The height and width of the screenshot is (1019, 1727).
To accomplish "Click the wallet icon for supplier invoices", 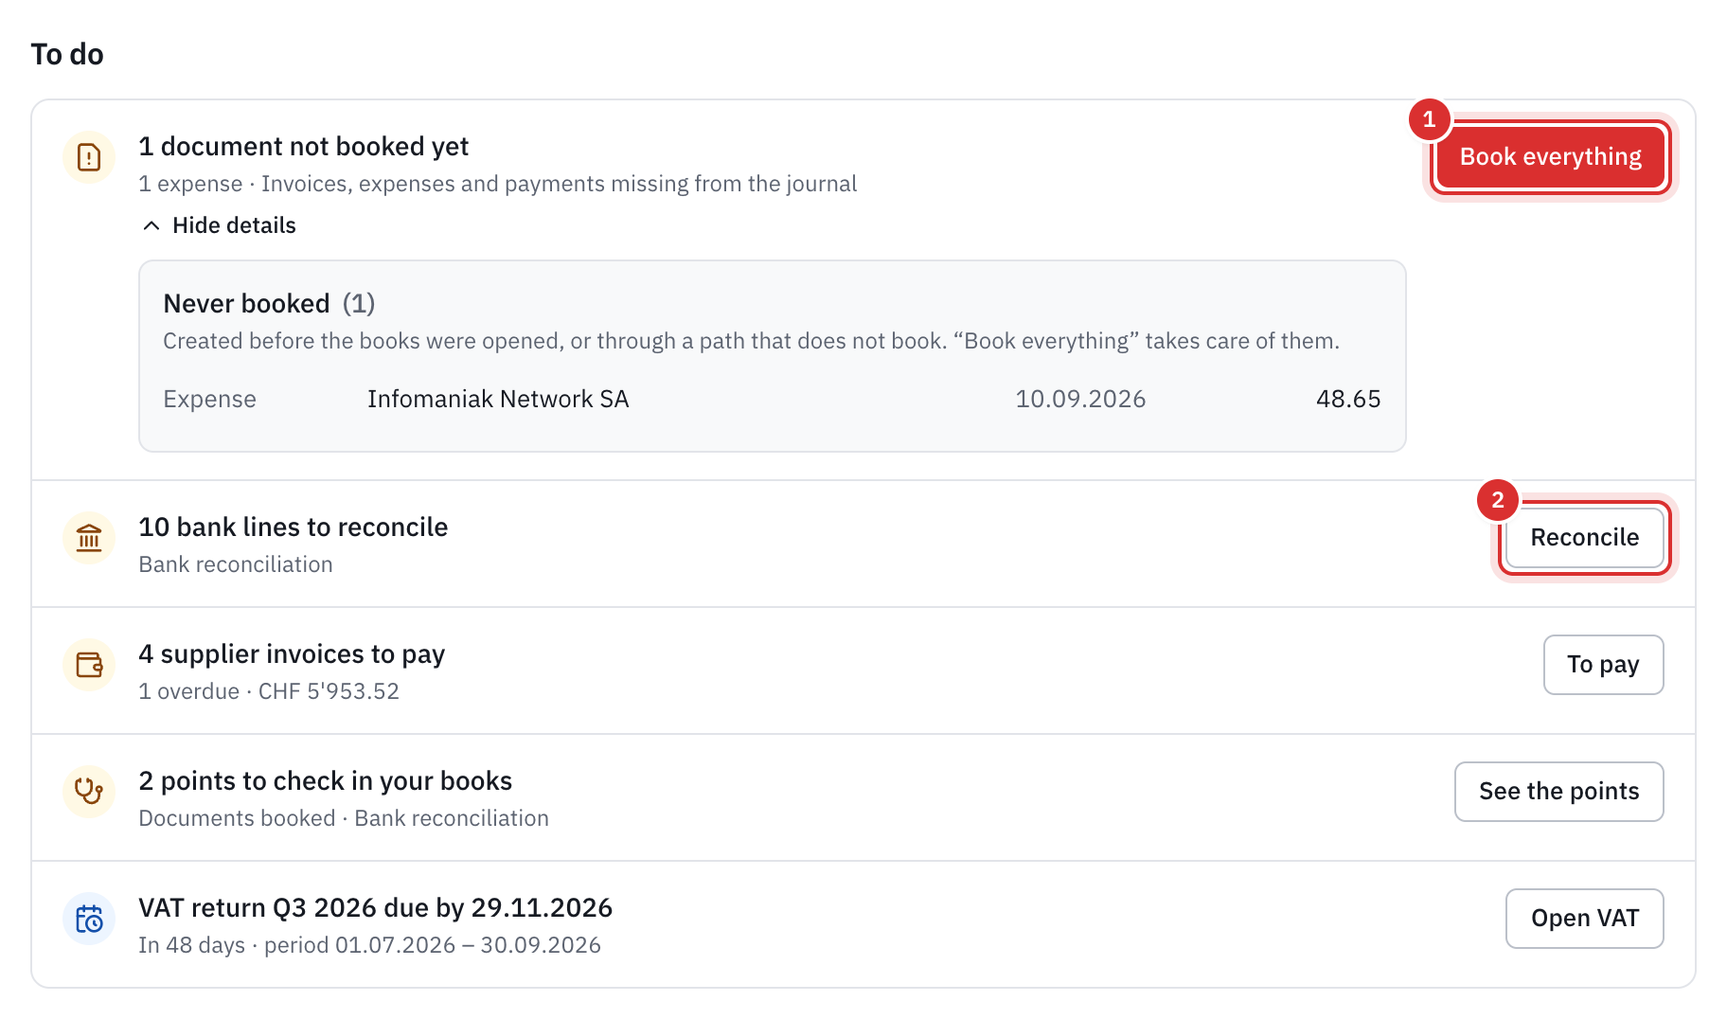I will click(x=89, y=665).
